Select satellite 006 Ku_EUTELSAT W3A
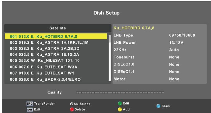The height and width of the screenshot is (113, 211). click(56, 67)
